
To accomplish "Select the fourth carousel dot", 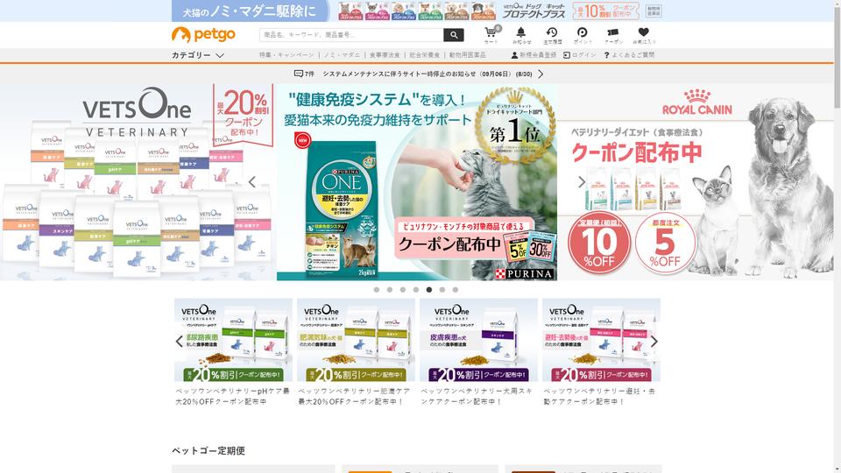I will [415, 290].
